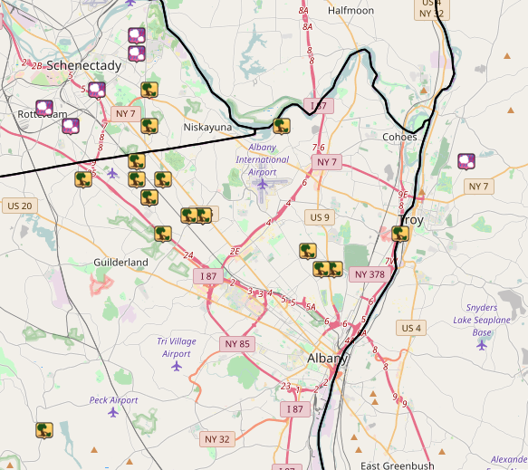Open the tree marker on Interstate 90 exit 24
This screenshot has width=528, height=470.
point(163,234)
